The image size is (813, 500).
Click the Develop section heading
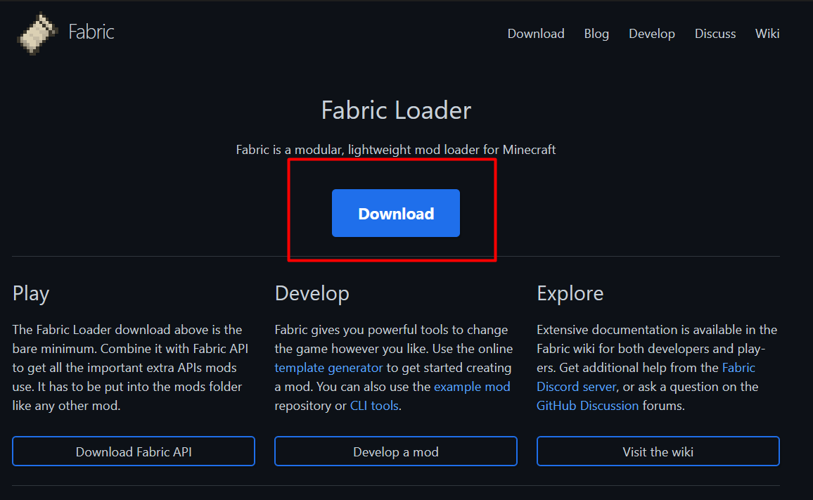pos(312,293)
